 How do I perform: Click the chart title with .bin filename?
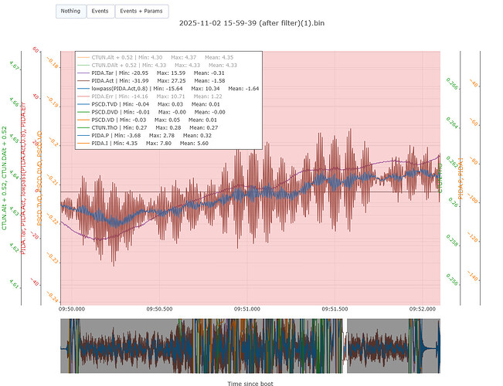[x=251, y=22]
